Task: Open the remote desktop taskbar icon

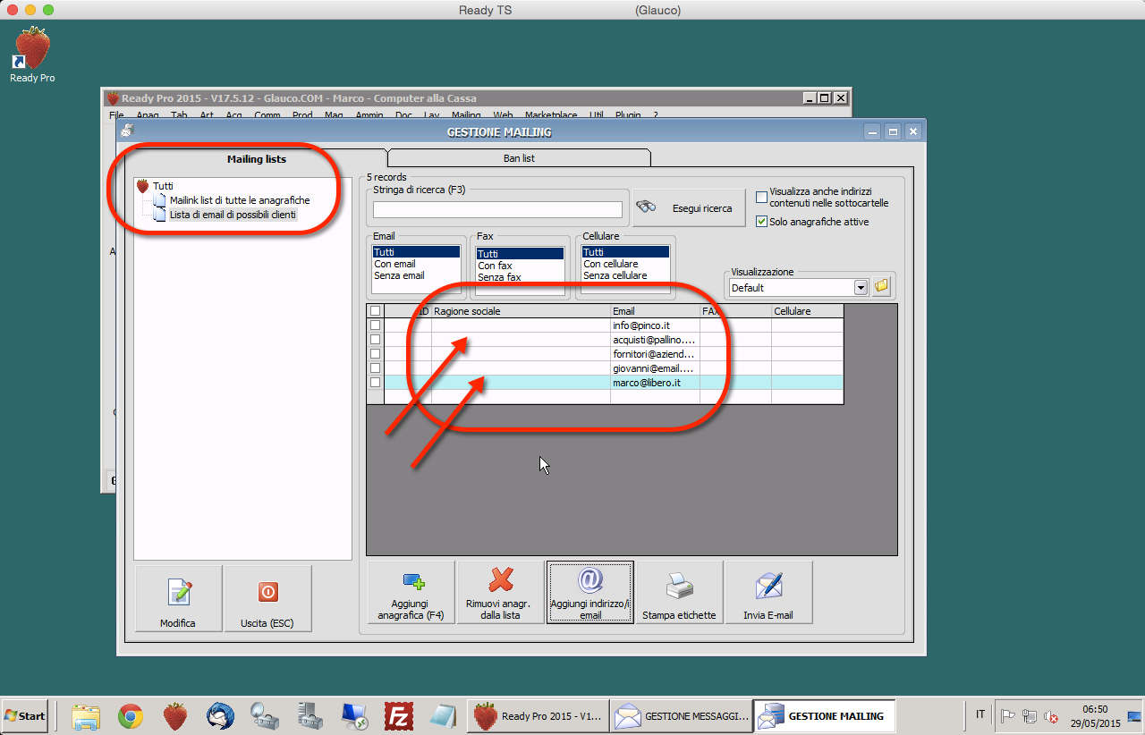Action: coord(354,715)
